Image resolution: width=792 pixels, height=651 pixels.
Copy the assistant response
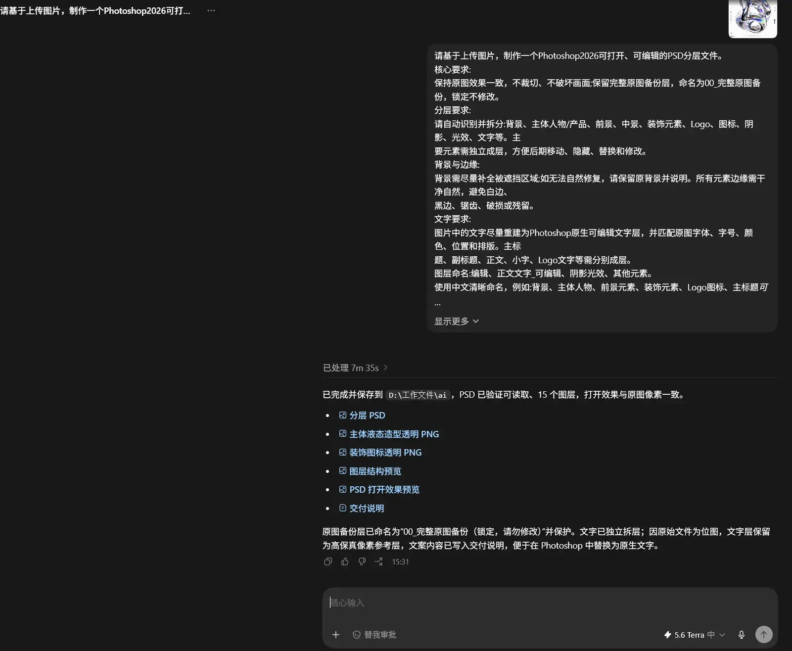click(328, 561)
